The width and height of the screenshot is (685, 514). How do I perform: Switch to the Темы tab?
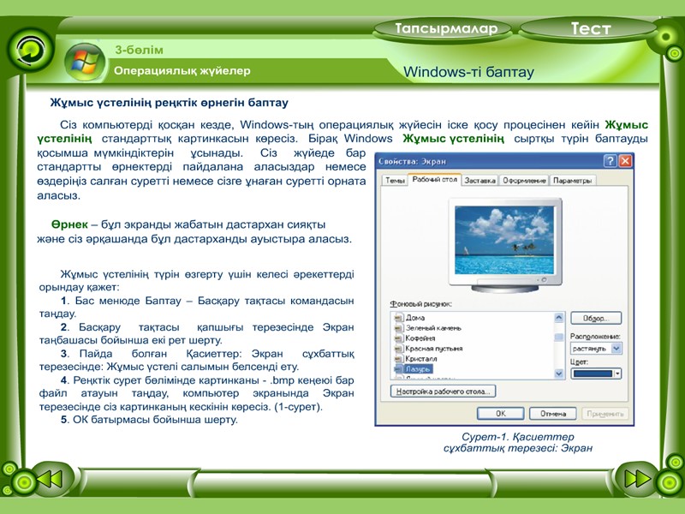(395, 181)
